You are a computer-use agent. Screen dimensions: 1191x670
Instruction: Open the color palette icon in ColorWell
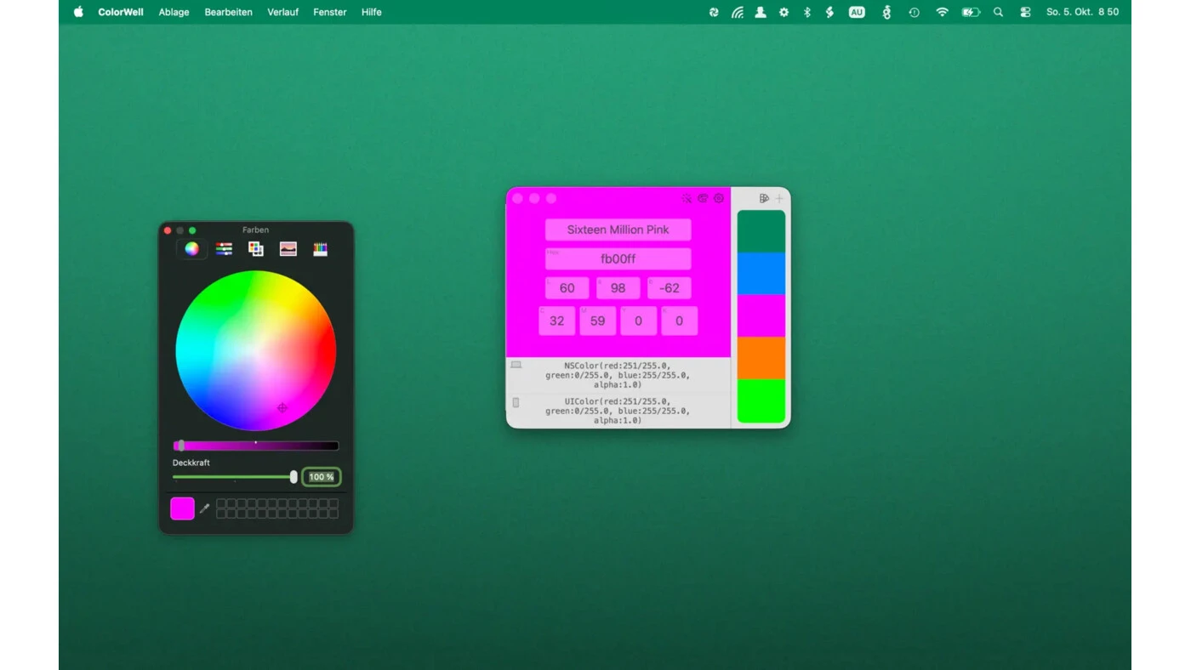coord(703,198)
